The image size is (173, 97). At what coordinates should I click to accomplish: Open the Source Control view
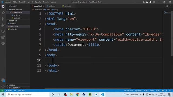(x=3, y=19)
